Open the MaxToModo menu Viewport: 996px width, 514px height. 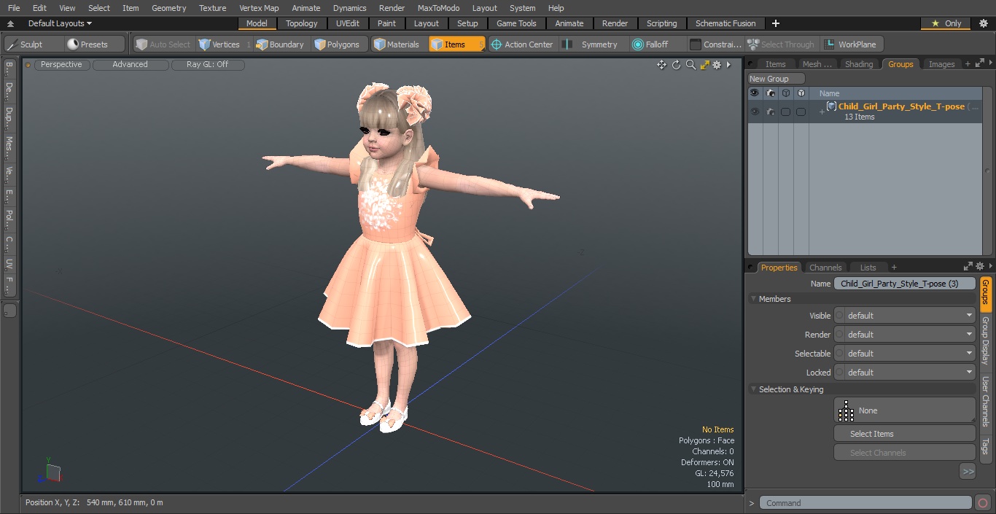click(438, 8)
